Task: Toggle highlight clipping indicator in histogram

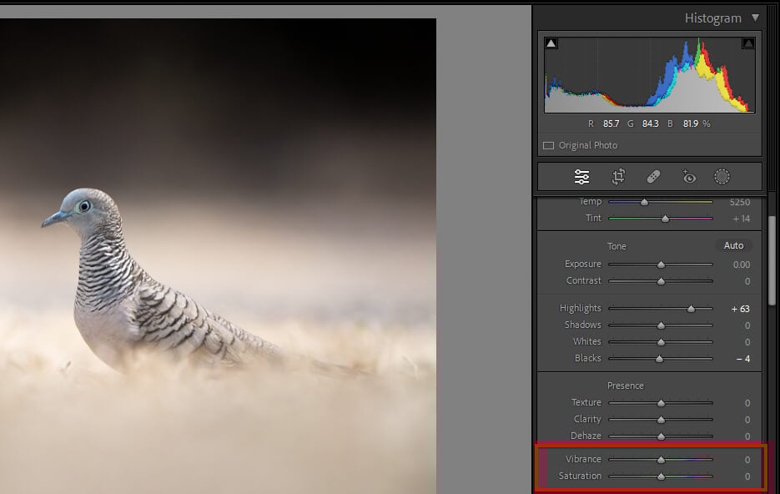Action: pos(748,43)
